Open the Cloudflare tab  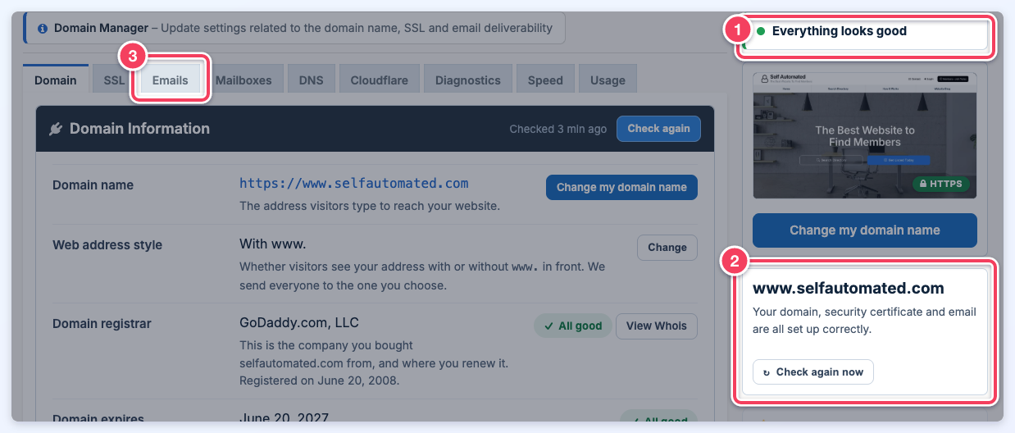[379, 80]
